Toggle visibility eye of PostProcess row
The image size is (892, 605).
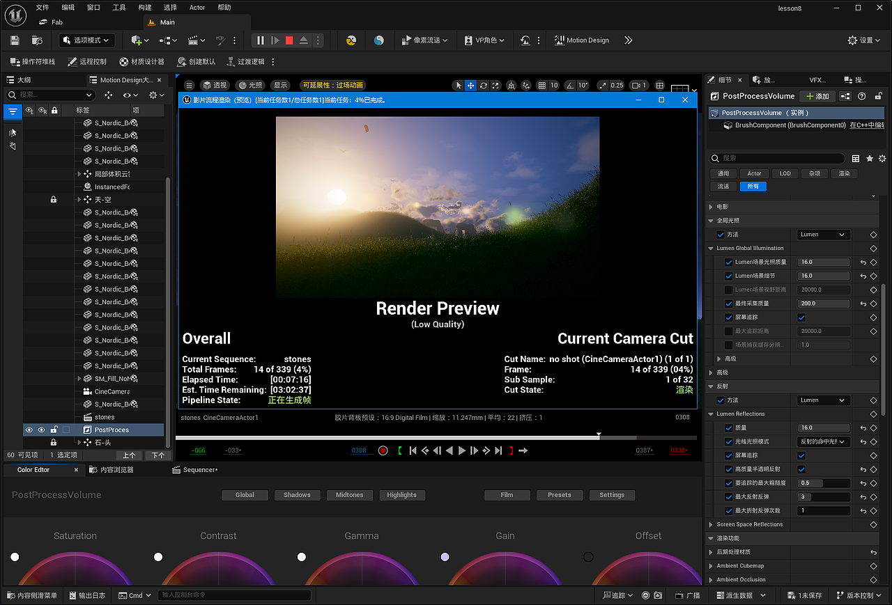29,430
